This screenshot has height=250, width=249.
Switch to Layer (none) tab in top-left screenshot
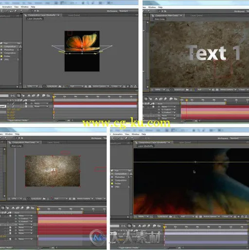(x=74, y=15)
